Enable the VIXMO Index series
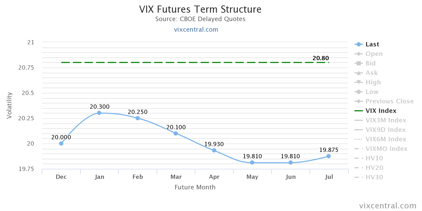This screenshot has width=422, height=211. [x=386, y=149]
